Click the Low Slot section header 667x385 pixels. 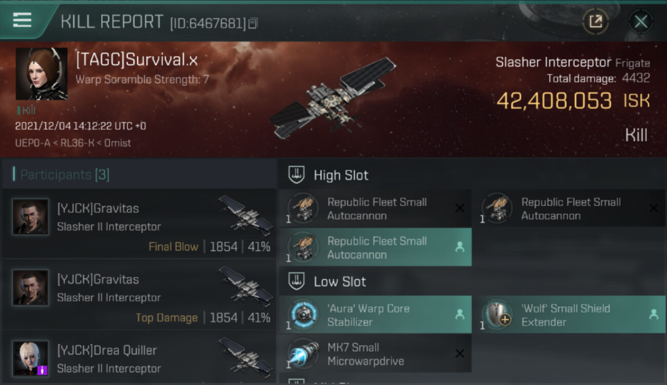tap(472, 281)
